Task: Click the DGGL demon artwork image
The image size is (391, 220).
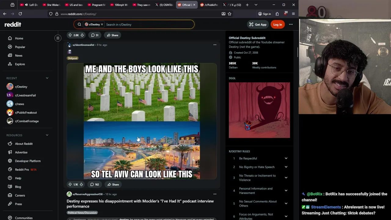Action: point(259,110)
